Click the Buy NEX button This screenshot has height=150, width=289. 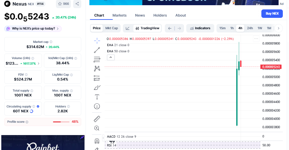coord(272,14)
